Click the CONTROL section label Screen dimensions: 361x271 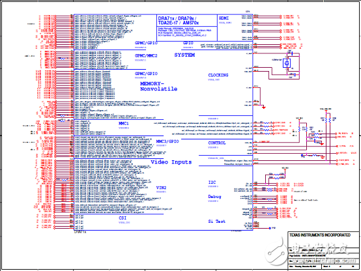click(217, 143)
